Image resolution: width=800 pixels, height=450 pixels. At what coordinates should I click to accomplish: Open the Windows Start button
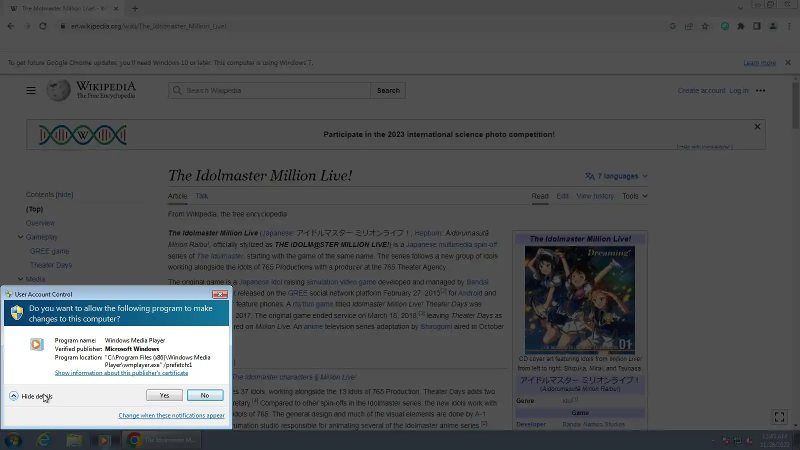point(13,440)
